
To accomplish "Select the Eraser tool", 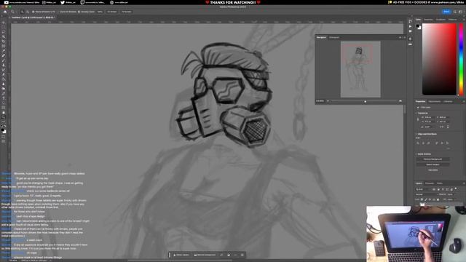I will click(x=4, y=74).
